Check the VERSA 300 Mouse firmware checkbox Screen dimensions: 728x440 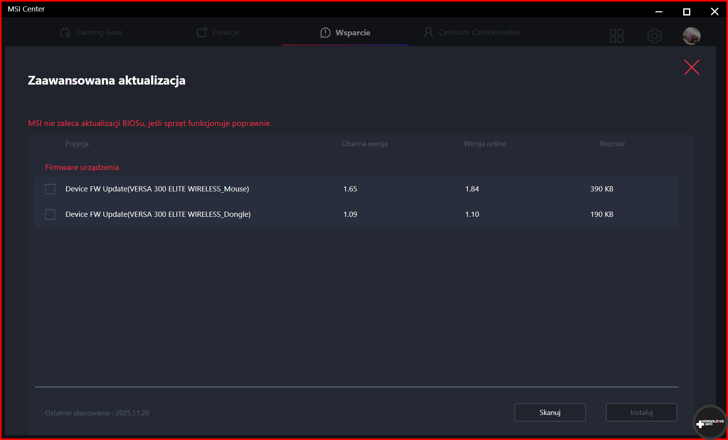click(50, 189)
